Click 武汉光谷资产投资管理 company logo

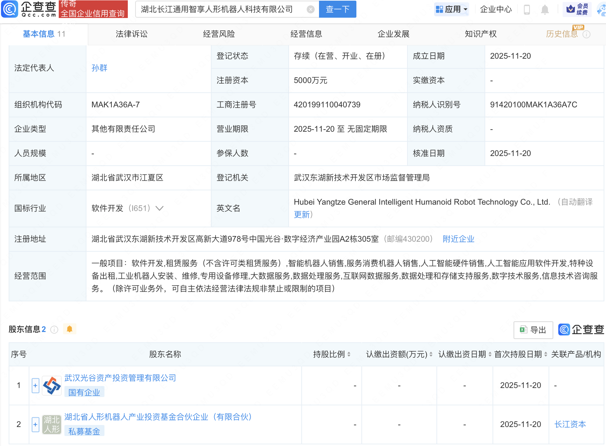coord(52,386)
